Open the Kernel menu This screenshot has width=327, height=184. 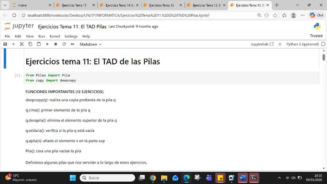click(55, 36)
